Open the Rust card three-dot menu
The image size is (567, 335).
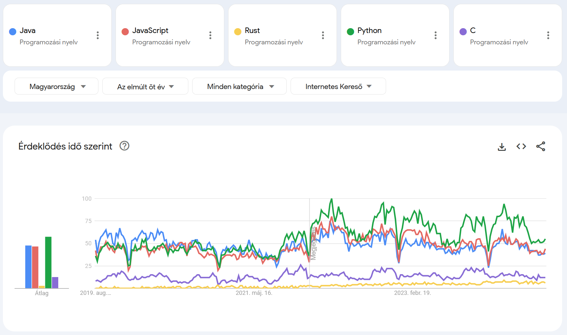[323, 35]
